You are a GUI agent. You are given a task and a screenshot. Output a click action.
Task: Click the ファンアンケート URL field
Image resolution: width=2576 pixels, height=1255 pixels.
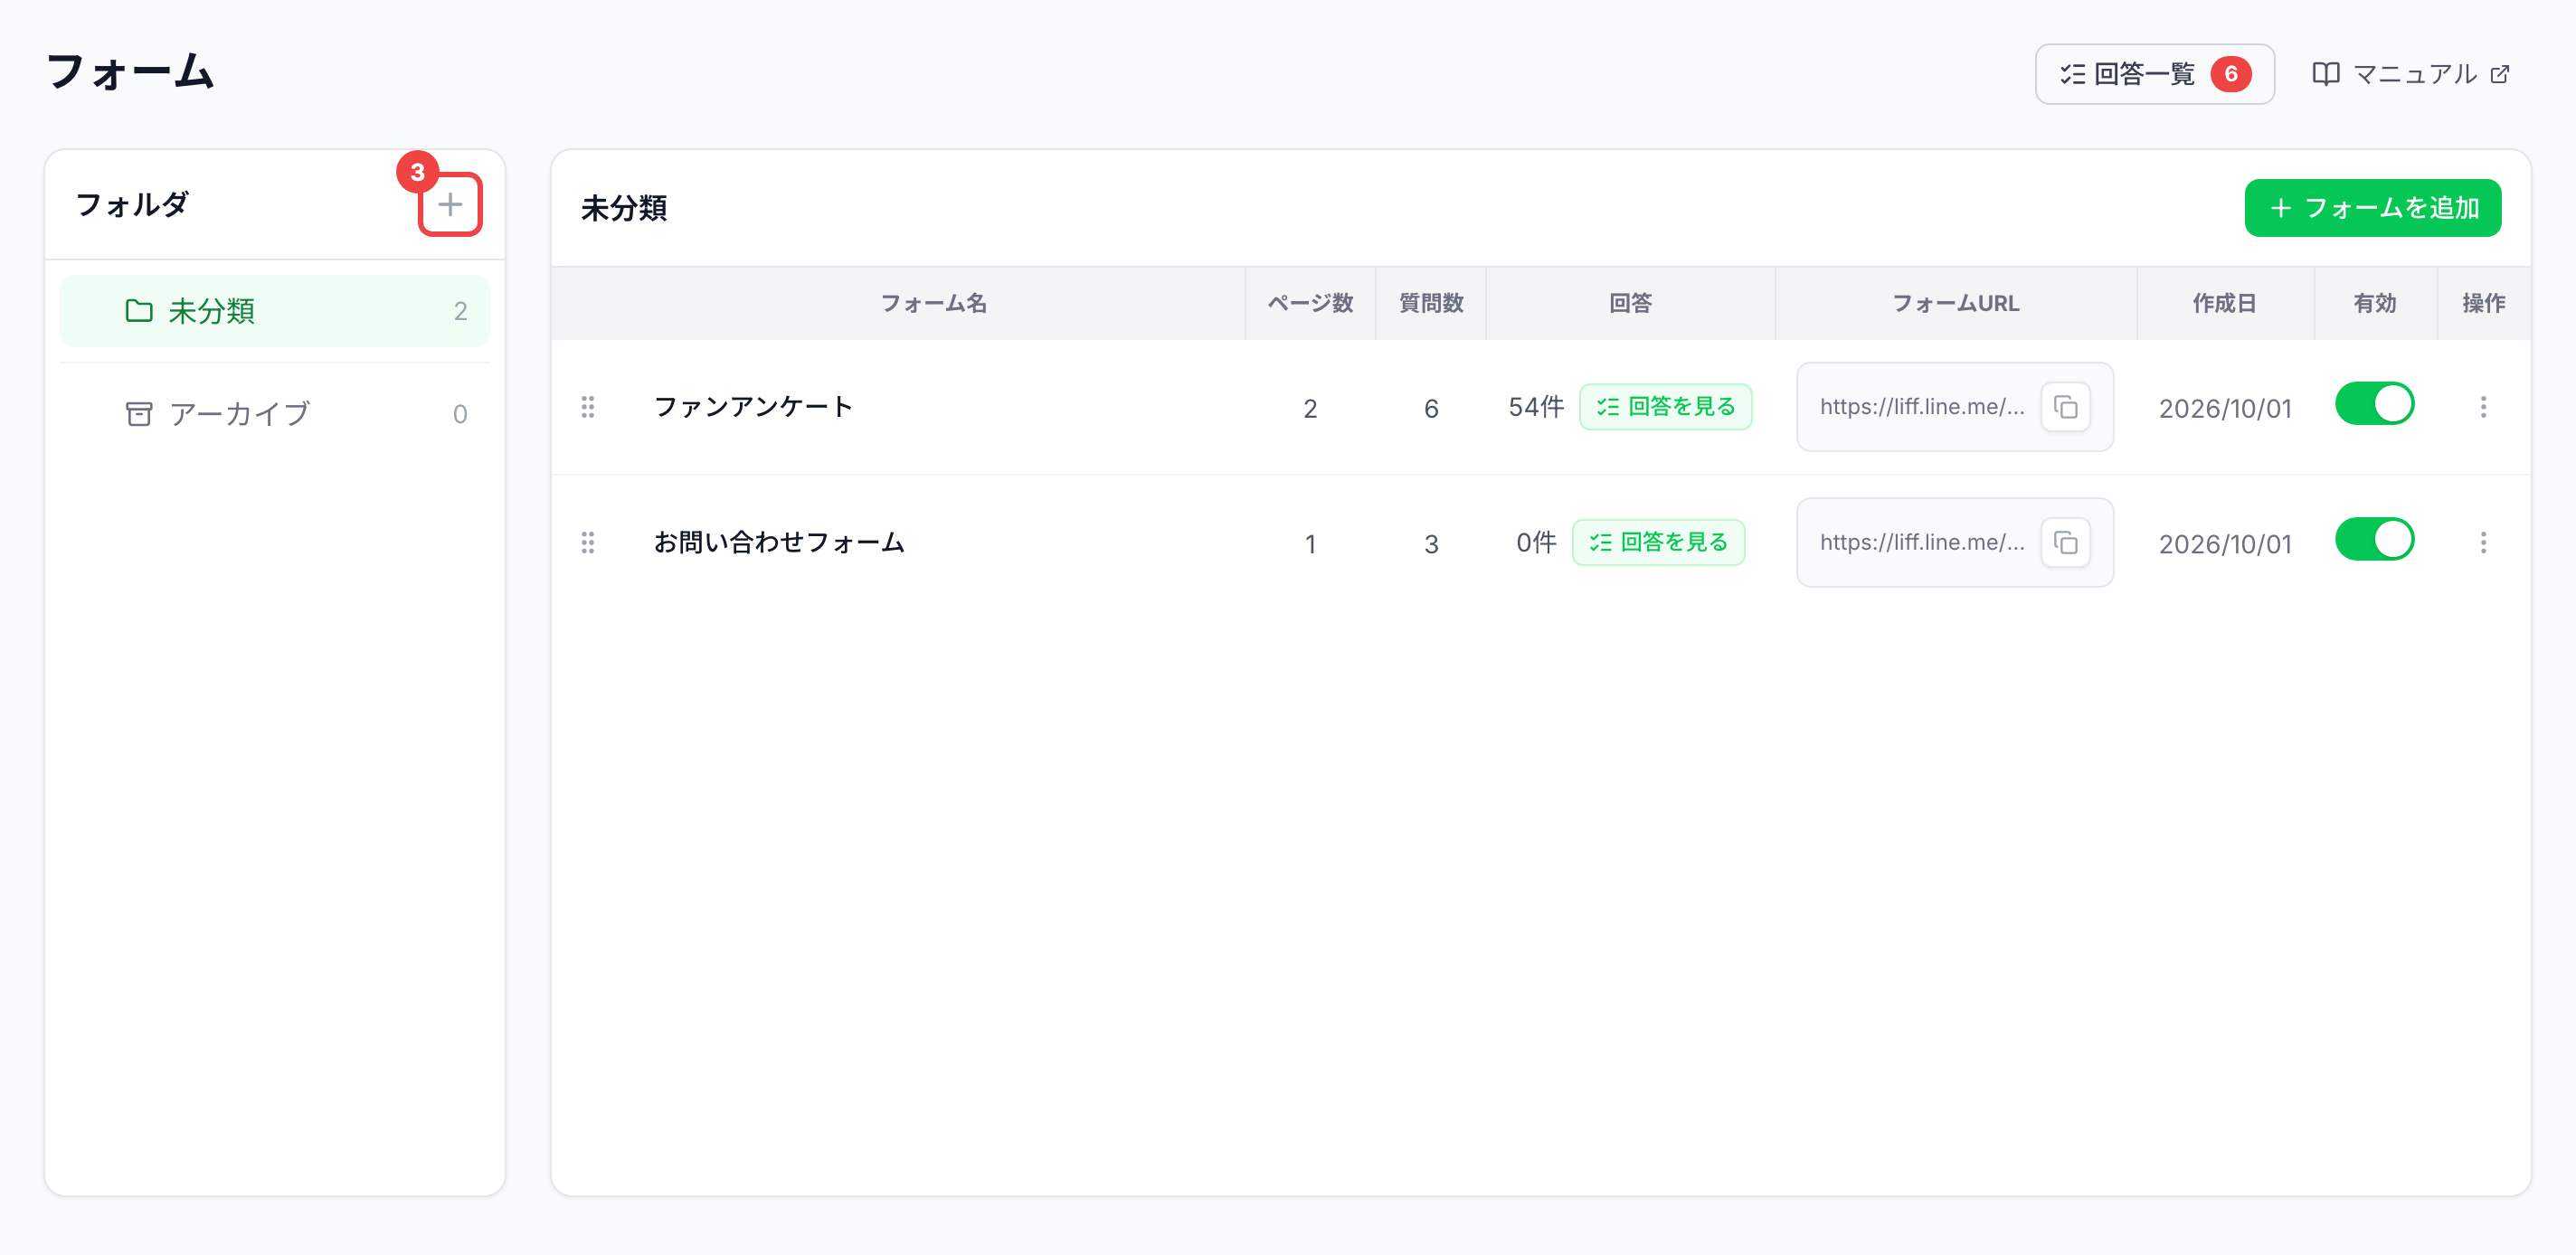[1954, 407]
